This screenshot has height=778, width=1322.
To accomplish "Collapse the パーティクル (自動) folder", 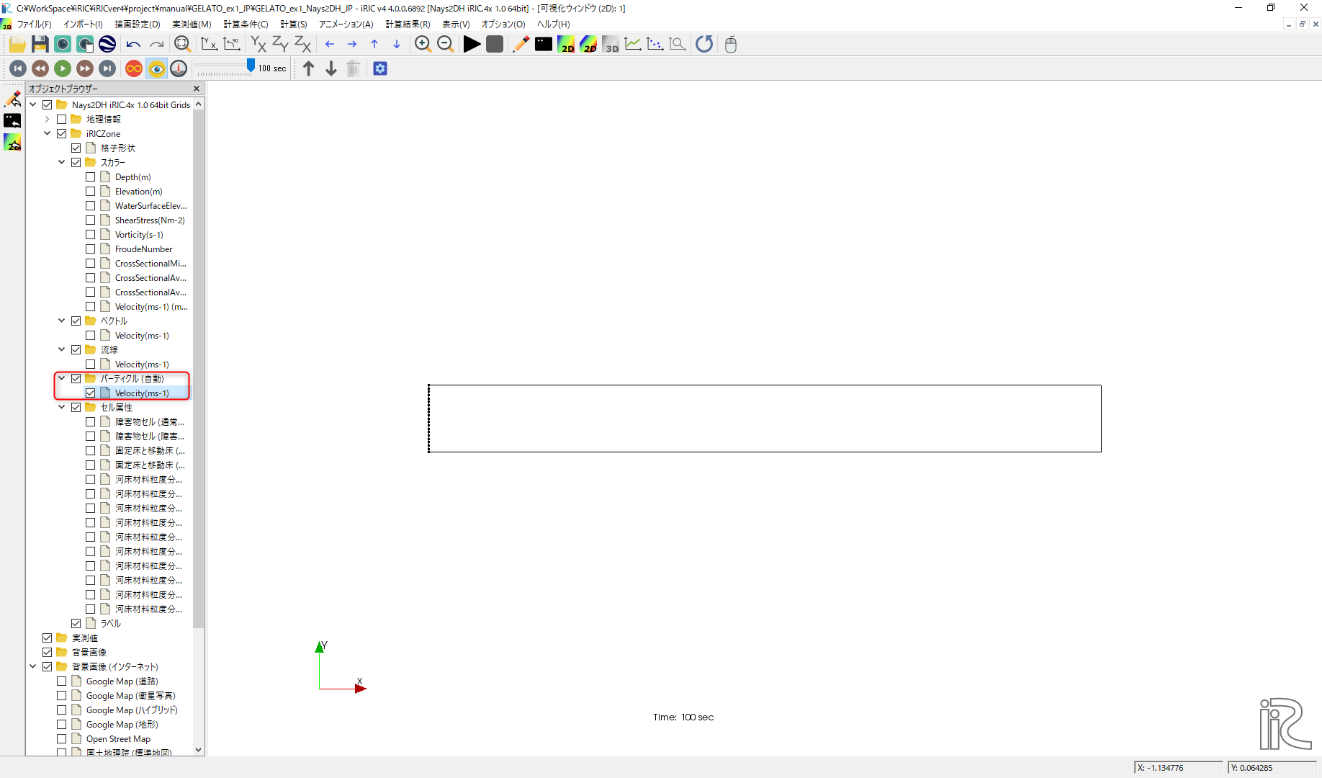I will coord(62,378).
